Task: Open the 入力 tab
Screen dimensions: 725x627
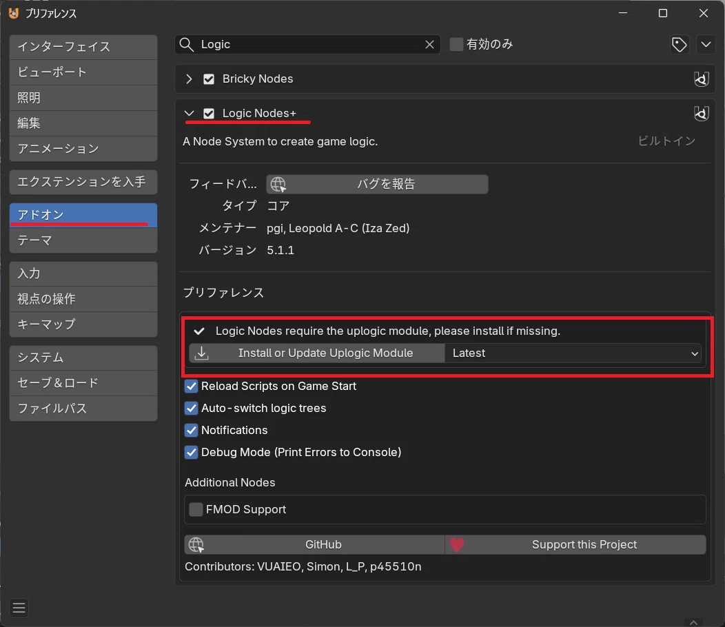Action: coord(83,274)
